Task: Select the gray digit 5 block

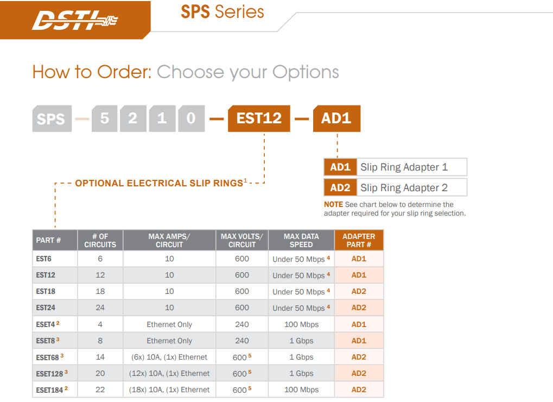Action: [x=104, y=118]
